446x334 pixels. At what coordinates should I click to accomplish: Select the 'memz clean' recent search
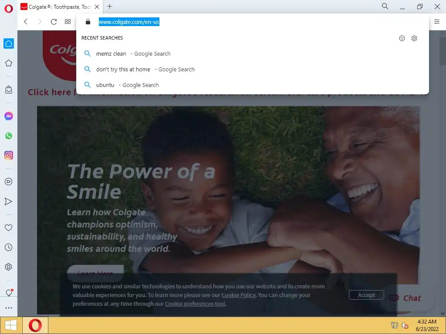(x=253, y=53)
